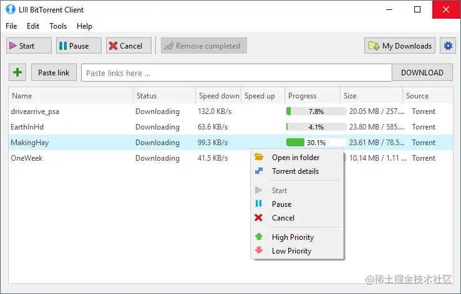461x294 pixels.
Task: Click Downloading status of OneWeek
Action: click(x=157, y=158)
